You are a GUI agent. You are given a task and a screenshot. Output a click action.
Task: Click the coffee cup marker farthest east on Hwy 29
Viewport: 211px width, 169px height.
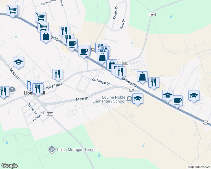point(177,101)
